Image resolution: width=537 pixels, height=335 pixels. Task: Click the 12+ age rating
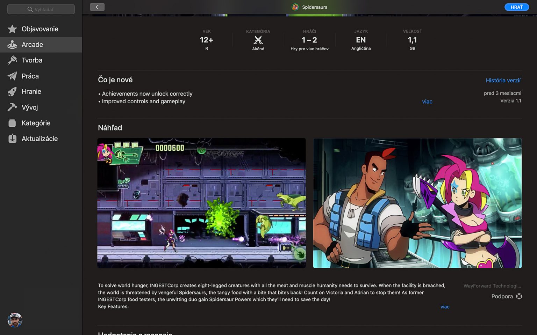[x=207, y=40]
